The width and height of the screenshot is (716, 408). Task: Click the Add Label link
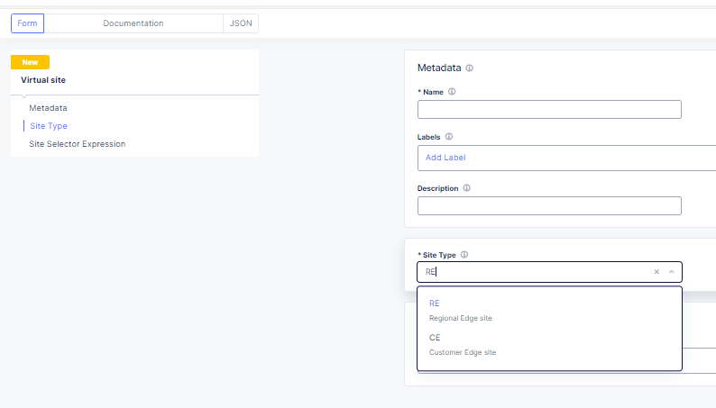[x=445, y=158]
